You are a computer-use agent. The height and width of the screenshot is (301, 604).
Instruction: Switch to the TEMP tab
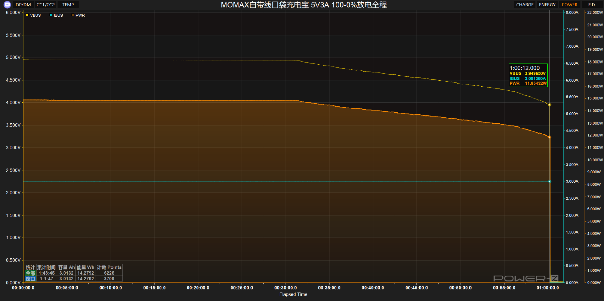click(68, 5)
